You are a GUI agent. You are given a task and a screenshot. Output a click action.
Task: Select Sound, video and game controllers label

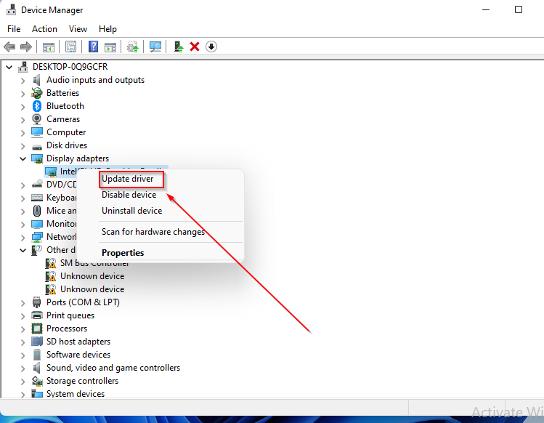pos(113,368)
